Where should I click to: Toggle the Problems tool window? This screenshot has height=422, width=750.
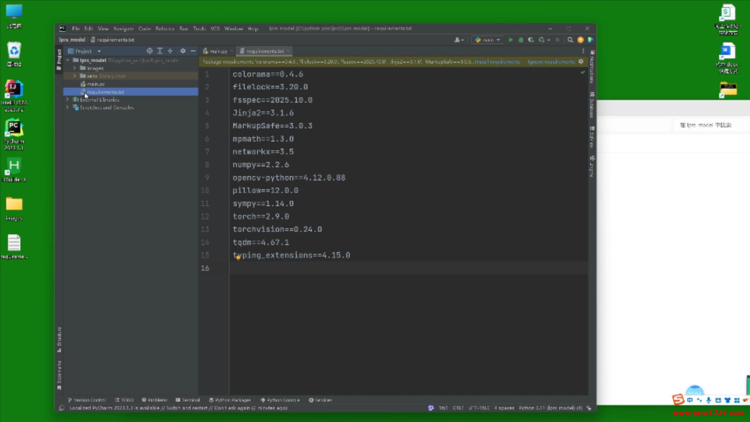pyautogui.click(x=155, y=400)
